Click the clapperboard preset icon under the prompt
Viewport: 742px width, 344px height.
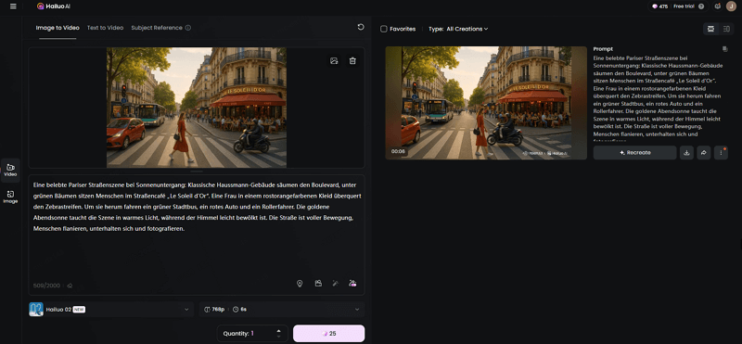(x=318, y=284)
